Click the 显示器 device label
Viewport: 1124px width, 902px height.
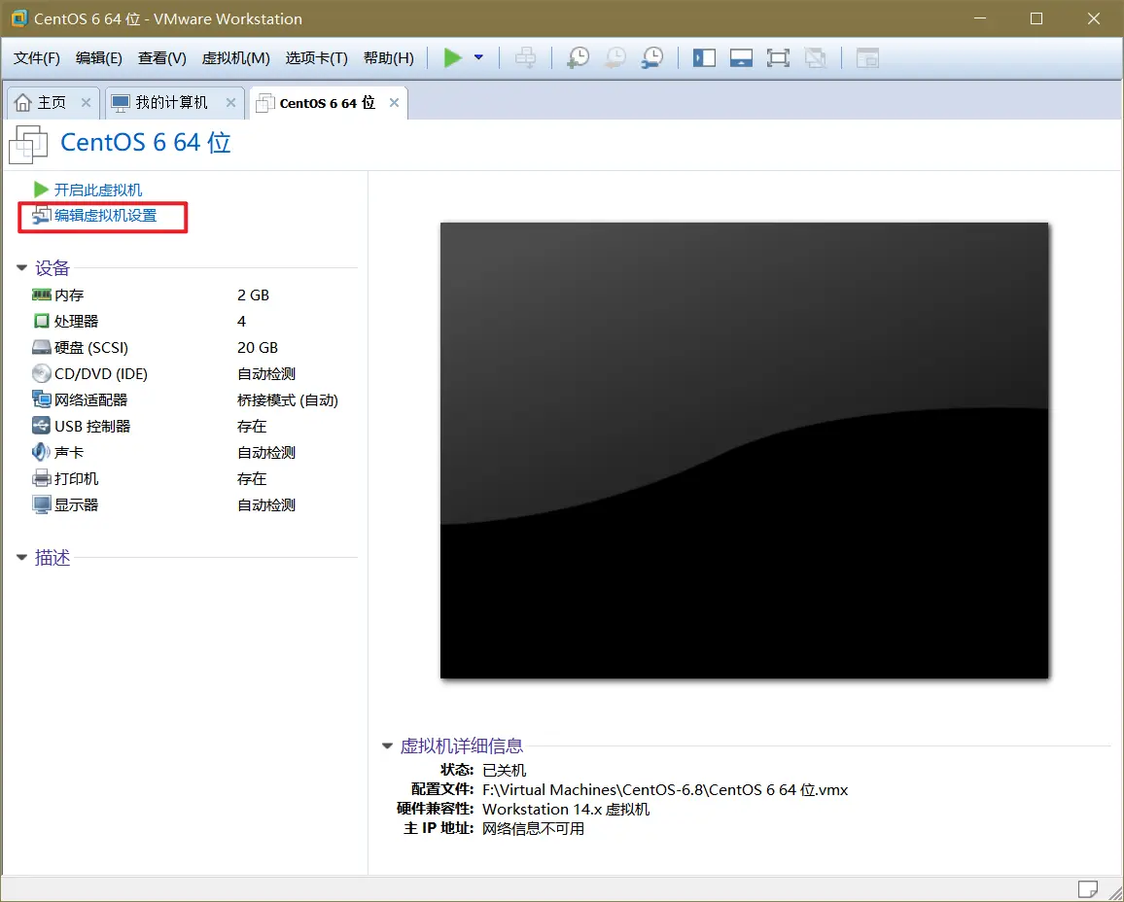tap(76, 505)
